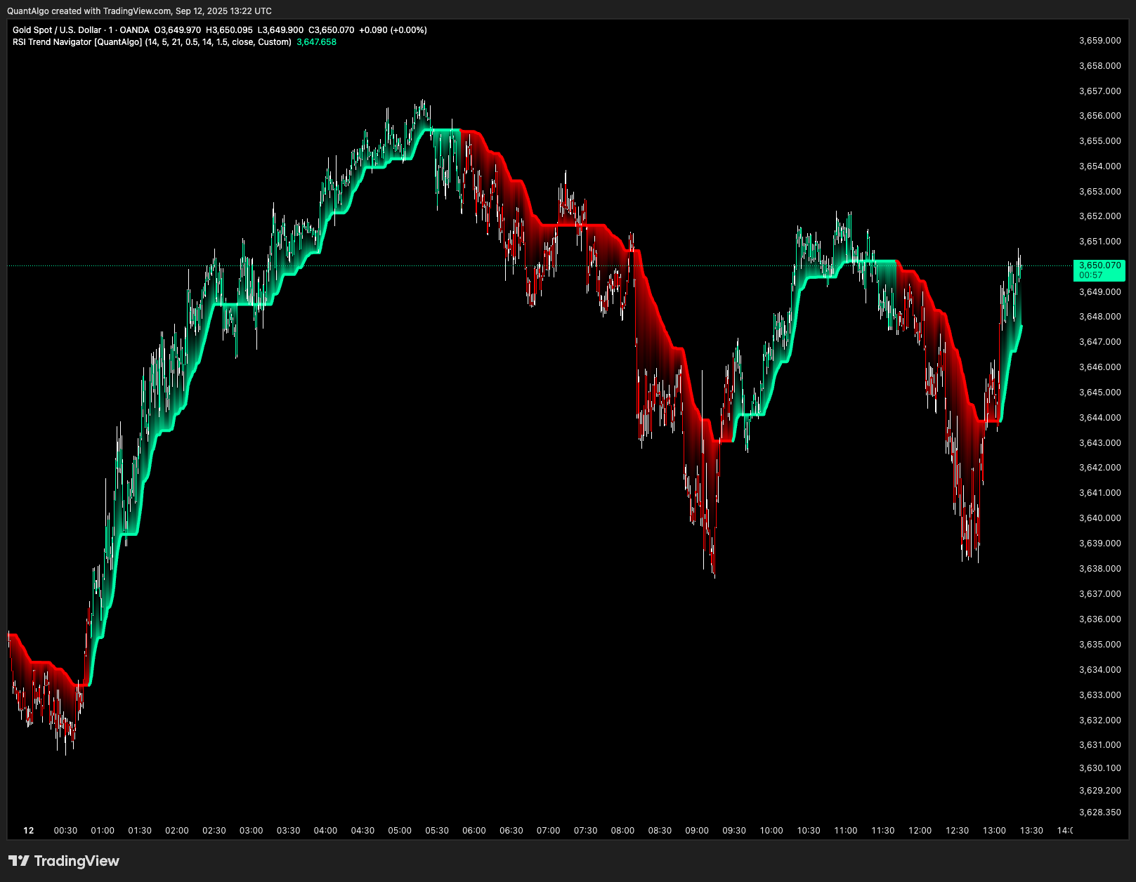Viewport: 1136px width, 882px height.
Task: Click price axis label 3,628.350
Action: [x=1100, y=812]
